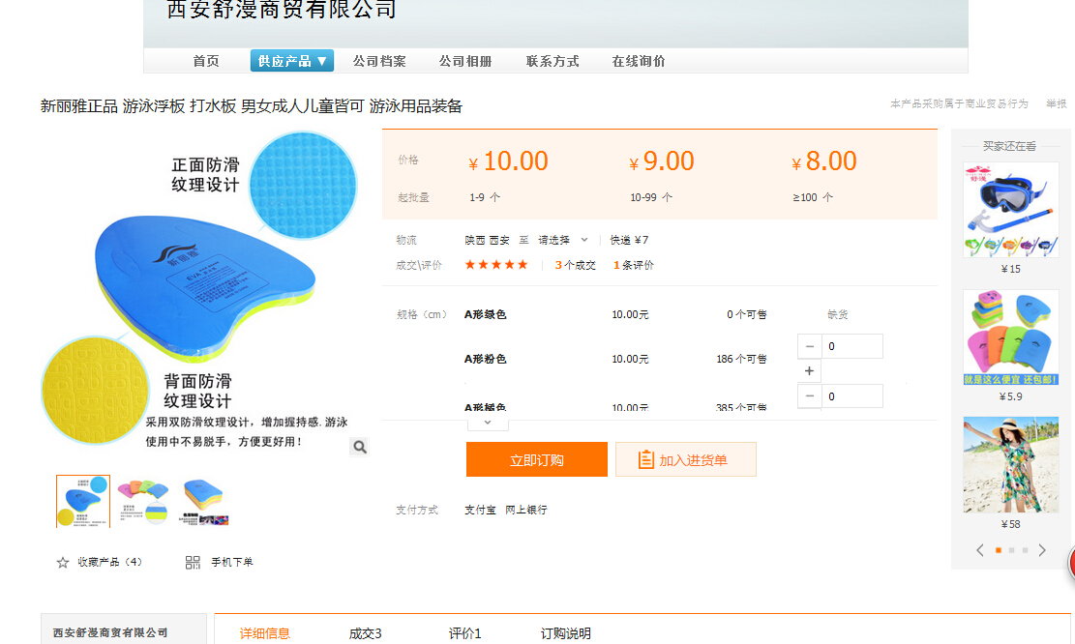The height and width of the screenshot is (644, 1075).
Task: Click next arrow in buyers-also-viewed carousel
Action: click(x=1042, y=550)
